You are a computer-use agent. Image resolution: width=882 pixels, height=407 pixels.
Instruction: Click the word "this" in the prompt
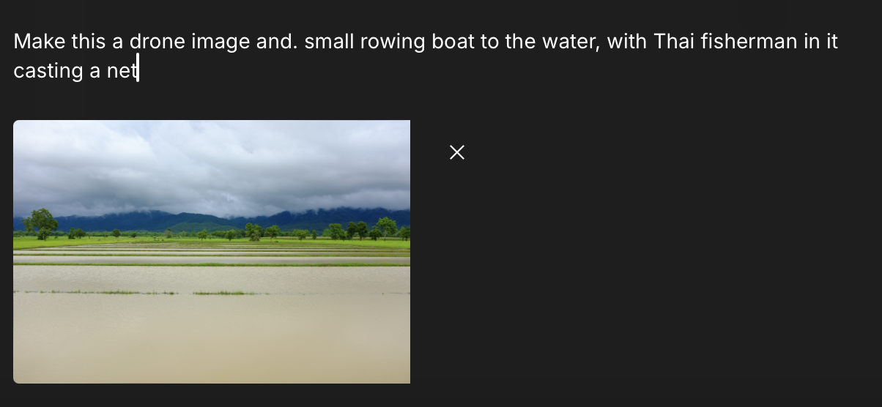tap(89, 42)
